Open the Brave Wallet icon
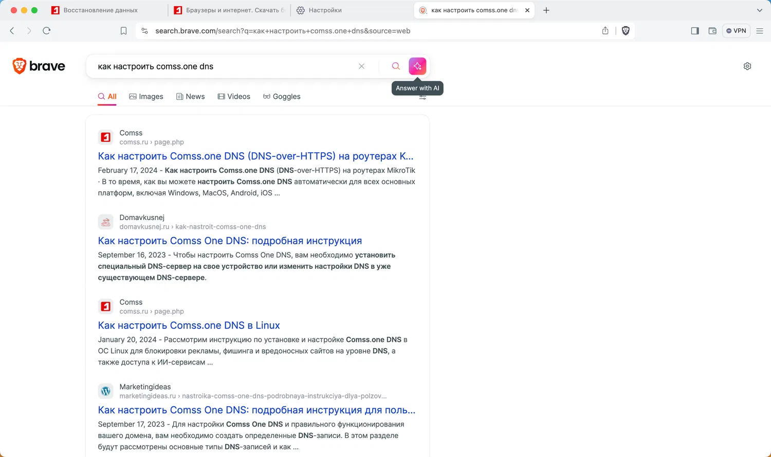 pyautogui.click(x=712, y=31)
